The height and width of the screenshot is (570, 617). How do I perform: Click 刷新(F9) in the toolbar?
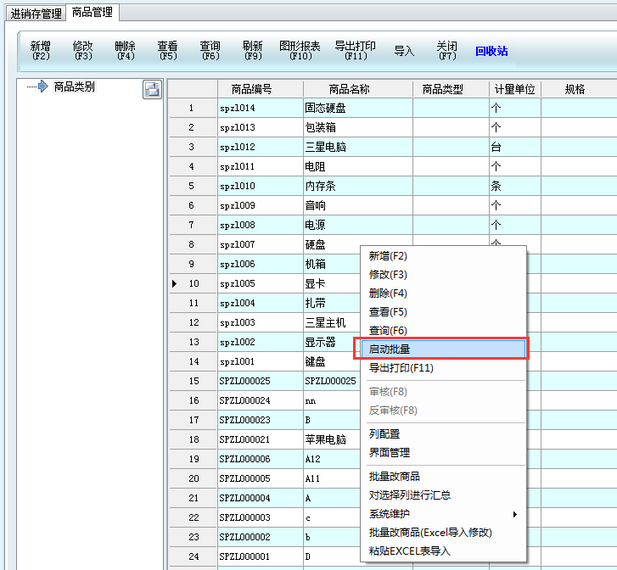(x=252, y=51)
